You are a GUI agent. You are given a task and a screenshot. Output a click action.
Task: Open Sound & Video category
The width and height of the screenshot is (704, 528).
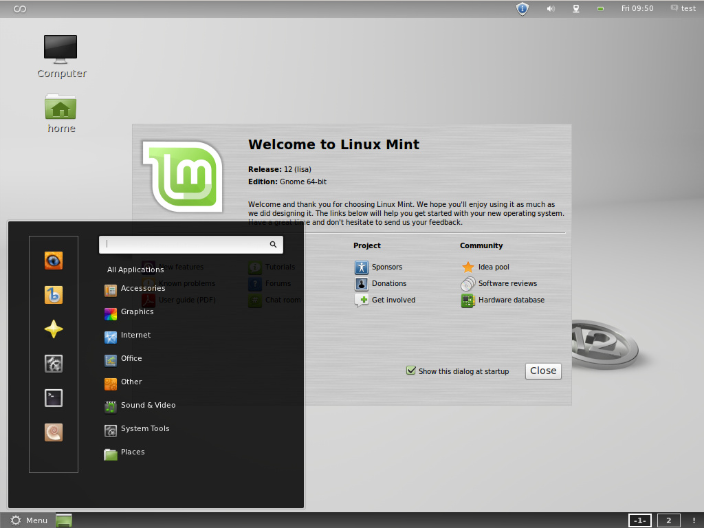[140, 406]
